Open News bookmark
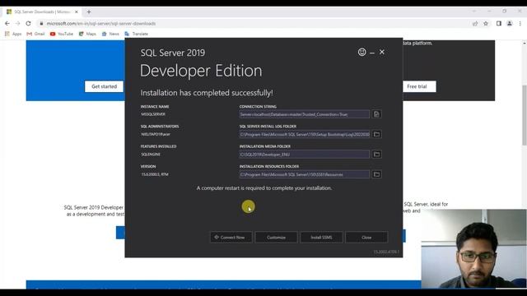Image resolution: width=527 pixels, height=296 pixels. click(110, 34)
